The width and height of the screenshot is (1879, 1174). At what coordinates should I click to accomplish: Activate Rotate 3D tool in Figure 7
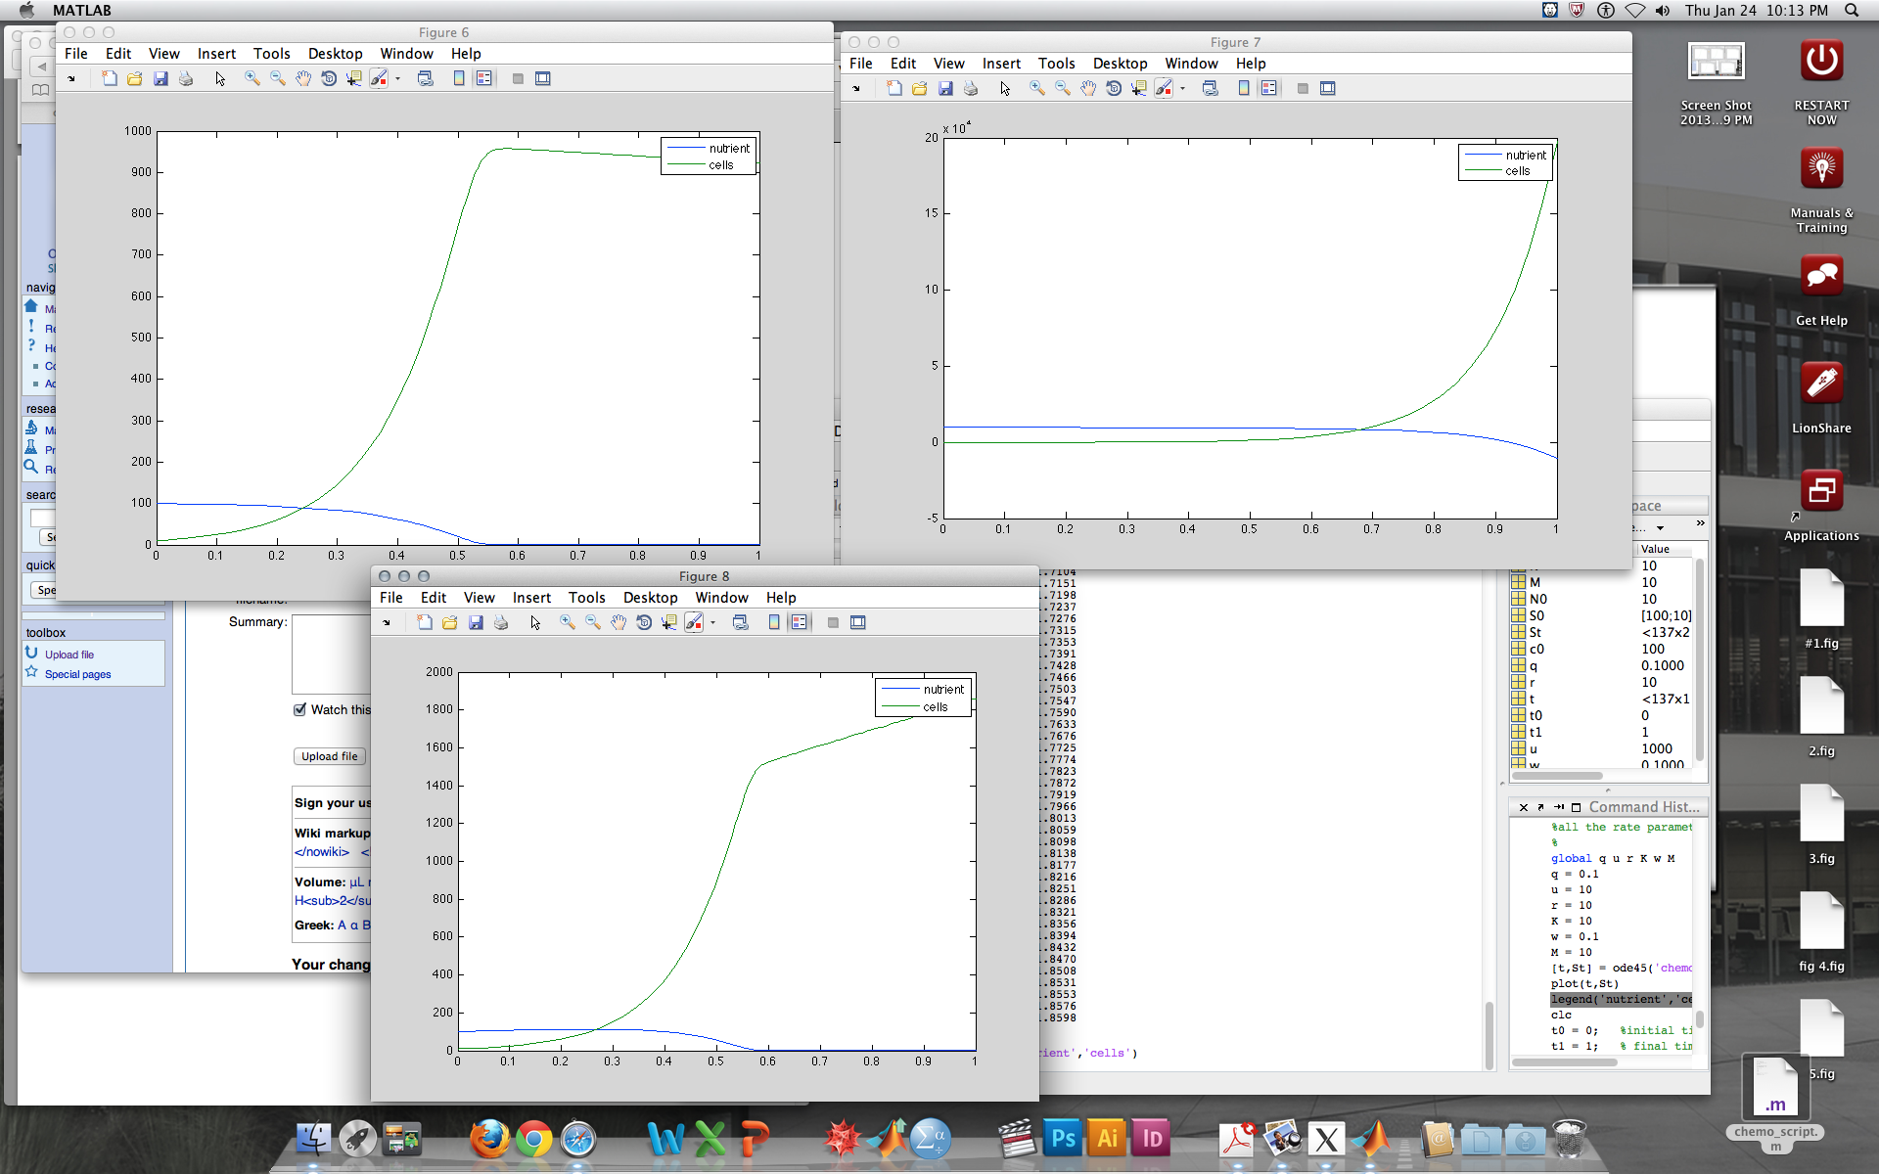pos(1114,88)
